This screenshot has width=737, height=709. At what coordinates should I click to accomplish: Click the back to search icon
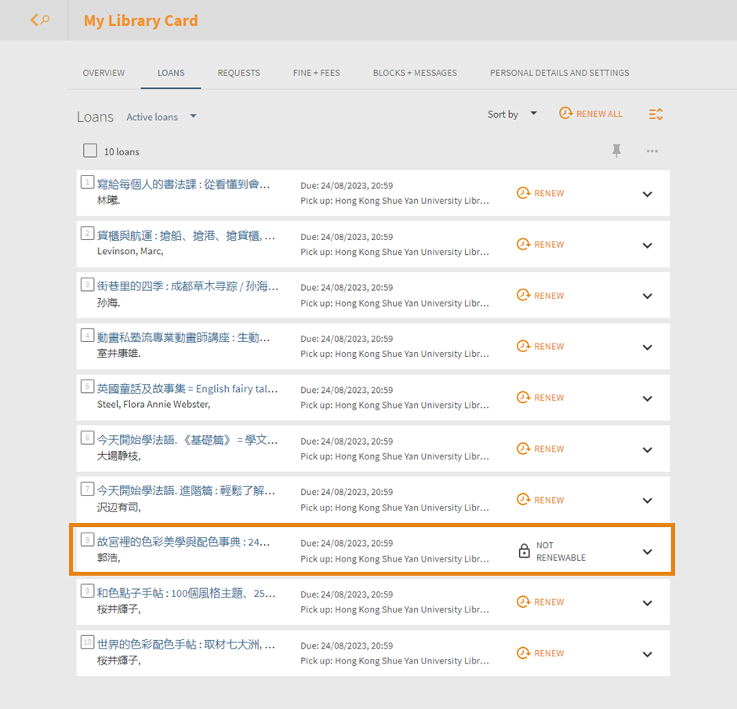pos(39,20)
